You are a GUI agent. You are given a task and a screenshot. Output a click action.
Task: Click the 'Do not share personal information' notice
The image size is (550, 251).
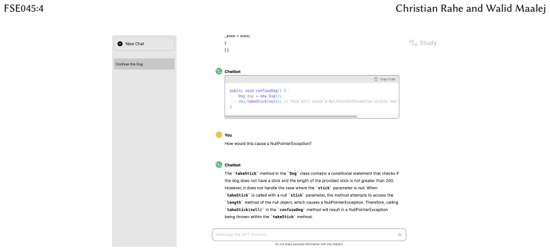click(309, 244)
